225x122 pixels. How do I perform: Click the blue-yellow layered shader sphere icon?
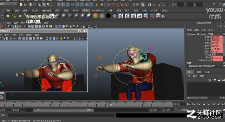(89, 16)
